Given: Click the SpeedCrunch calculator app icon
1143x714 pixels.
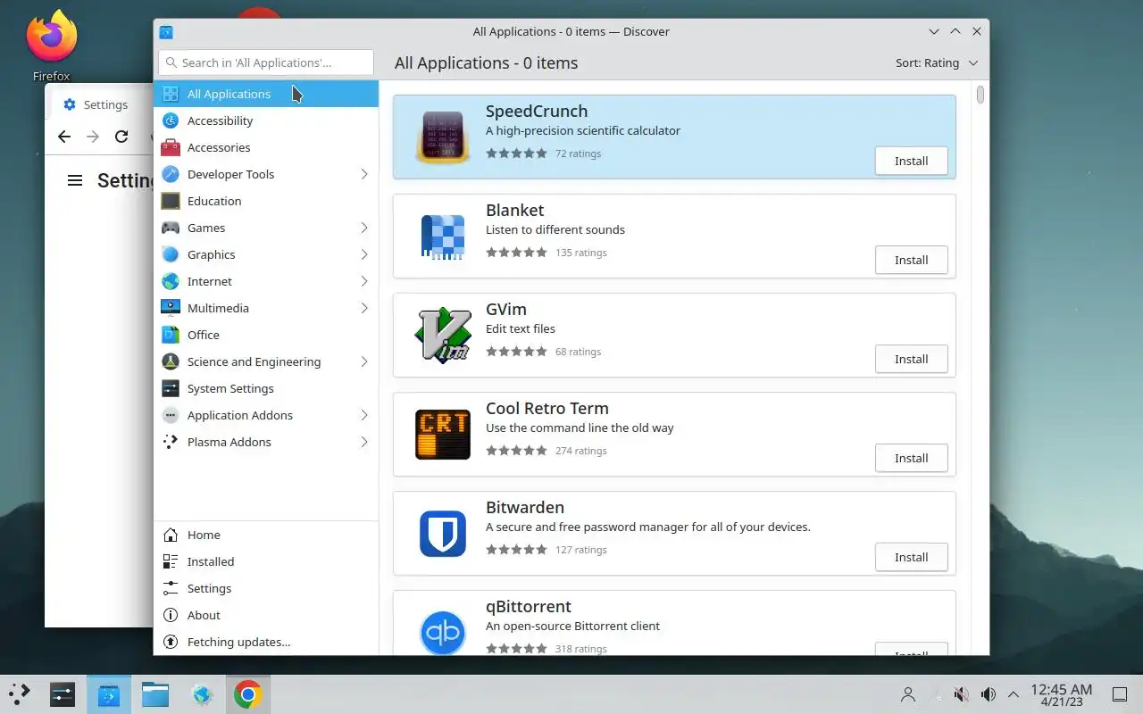Looking at the screenshot, I should tap(443, 137).
